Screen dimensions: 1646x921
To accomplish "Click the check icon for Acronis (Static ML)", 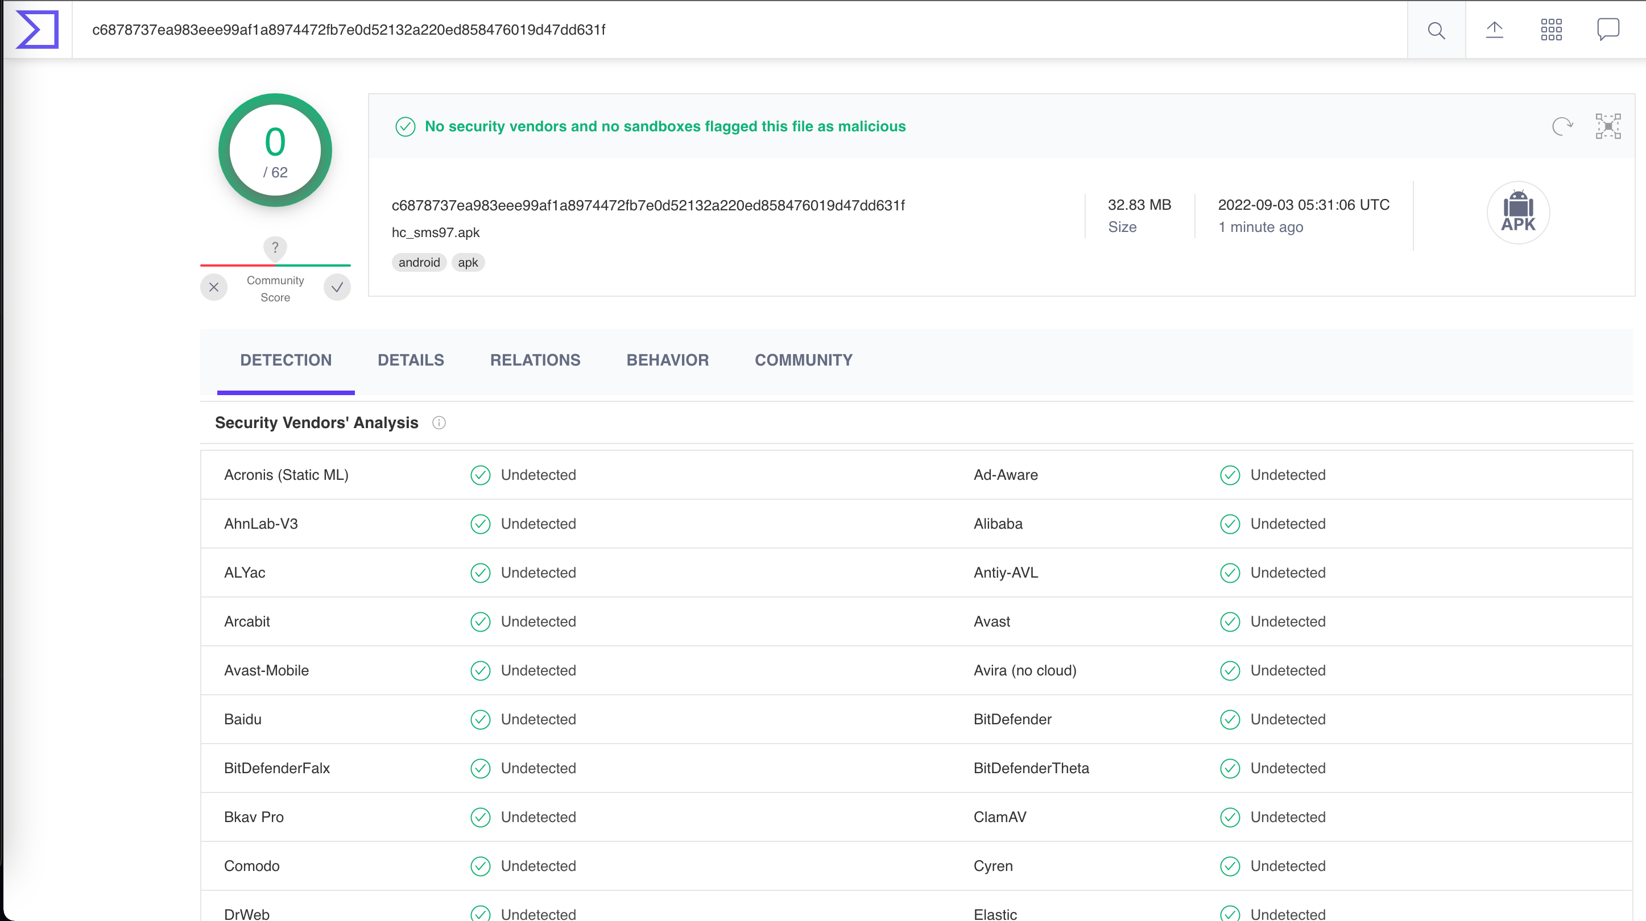I will click(x=480, y=475).
